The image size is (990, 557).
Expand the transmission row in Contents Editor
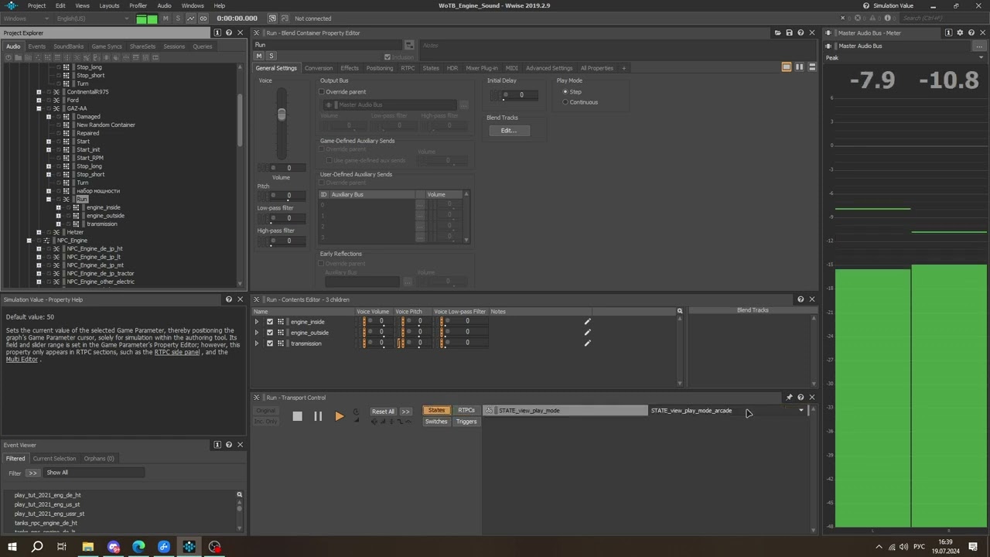point(257,343)
